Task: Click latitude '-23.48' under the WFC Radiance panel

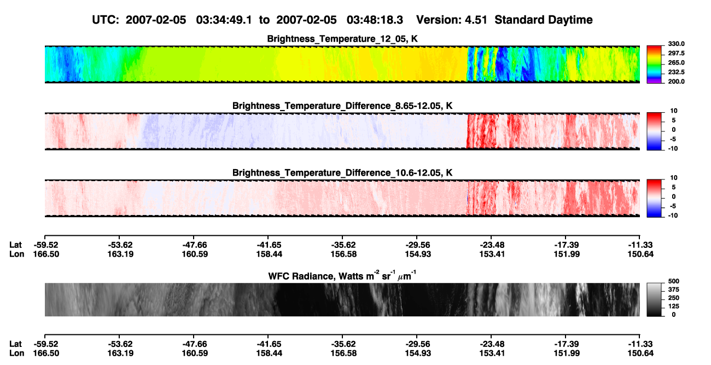Action: tap(491, 344)
